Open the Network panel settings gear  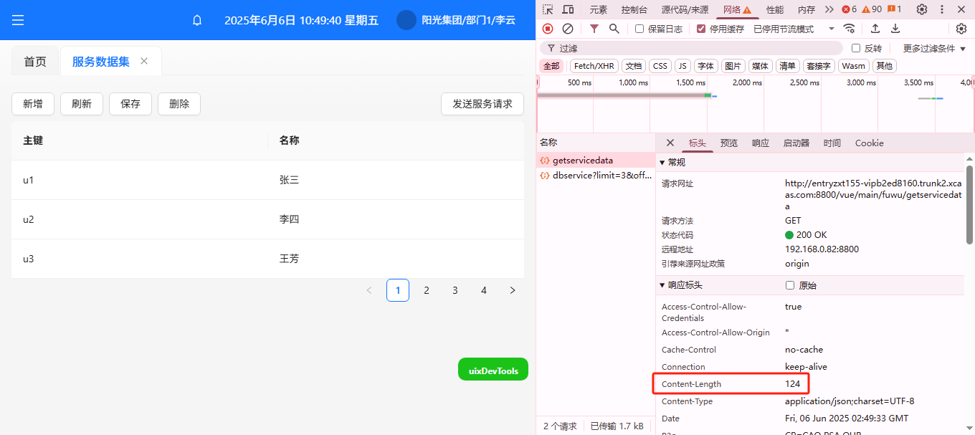tap(961, 29)
